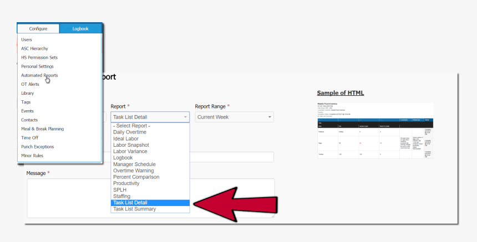Select Users in the Configure menu
This screenshot has width=477, height=242.
[x=27, y=39]
